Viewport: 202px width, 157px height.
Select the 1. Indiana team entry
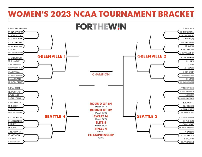[x=188, y=29]
